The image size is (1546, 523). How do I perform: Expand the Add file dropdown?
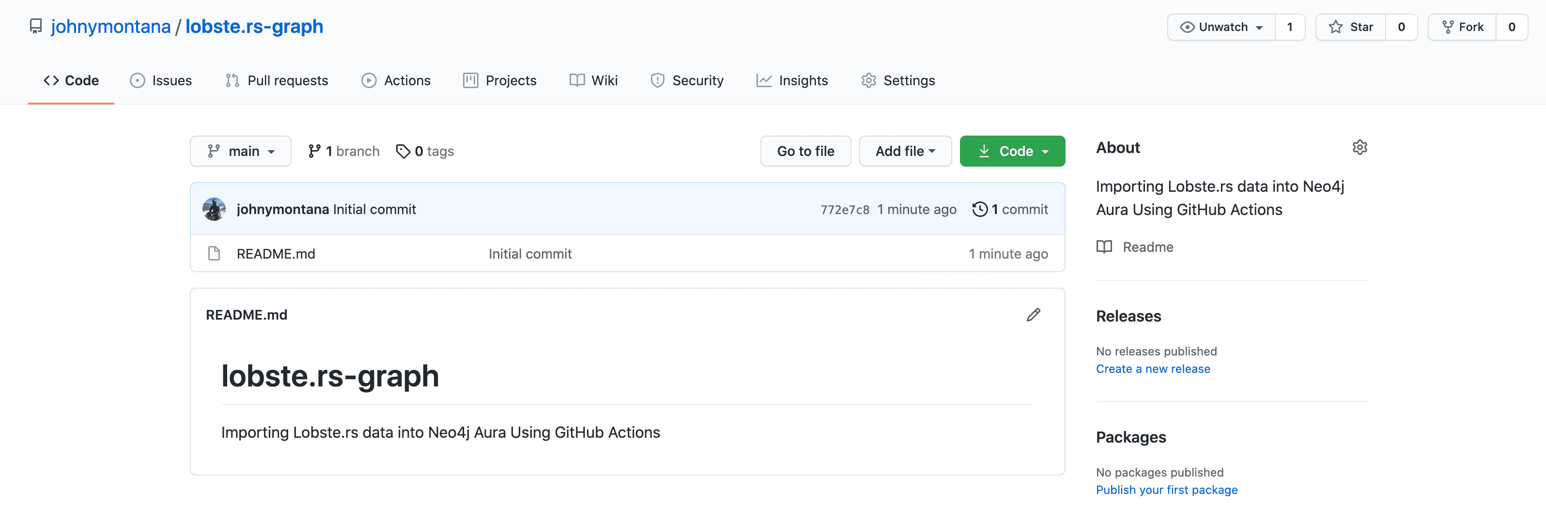click(904, 151)
